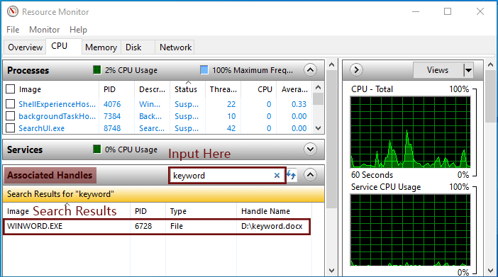Collapse the Associated Handles section
Screen dimensions: 498x277
(x=310, y=174)
